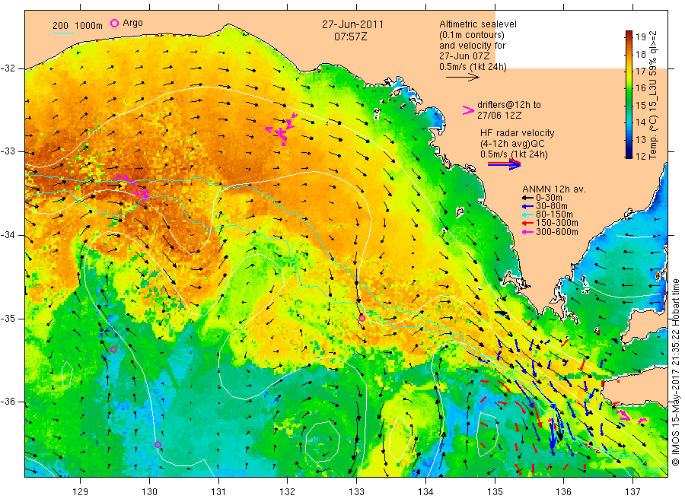The height and width of the screenshot is (502, 685).
Task: Click the black altimetric velocity scale arrow
Action: 462,78
